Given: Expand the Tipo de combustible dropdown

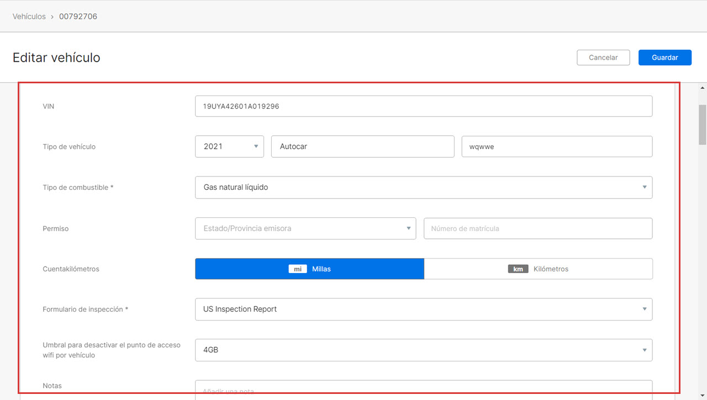Looking at the screenshot, I should pos(424,187).
